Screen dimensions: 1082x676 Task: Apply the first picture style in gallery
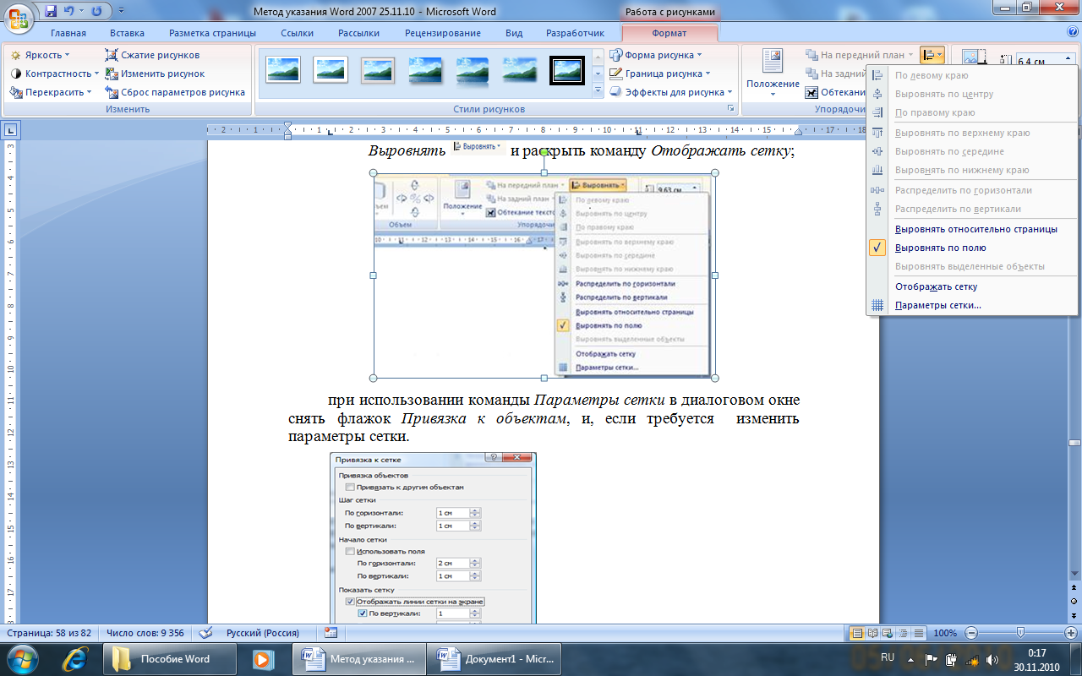283,69
